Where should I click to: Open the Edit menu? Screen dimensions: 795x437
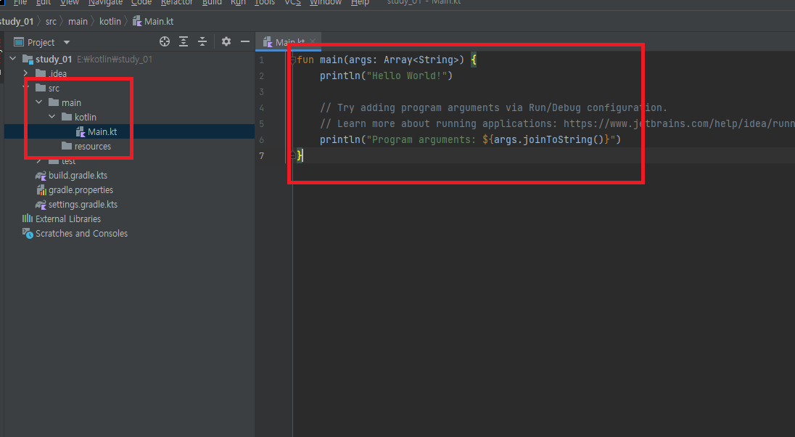click(43, 2)
